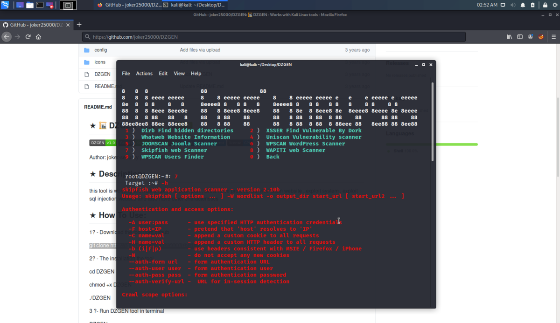Click the DZGEN v1.0 badge

[103, 143]
